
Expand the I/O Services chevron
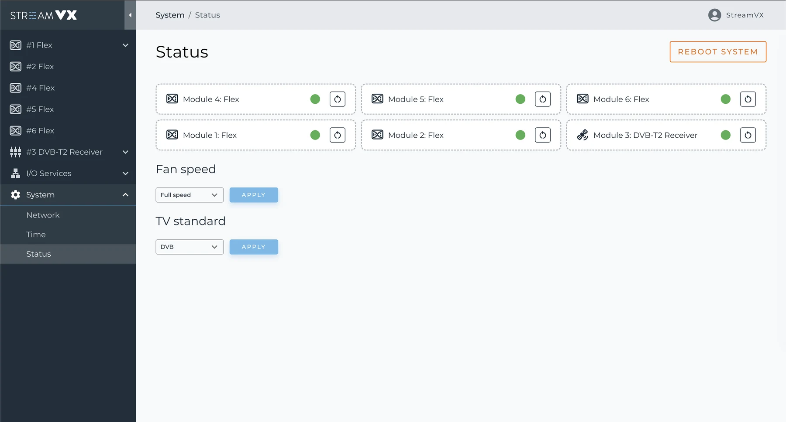[125, 173]
